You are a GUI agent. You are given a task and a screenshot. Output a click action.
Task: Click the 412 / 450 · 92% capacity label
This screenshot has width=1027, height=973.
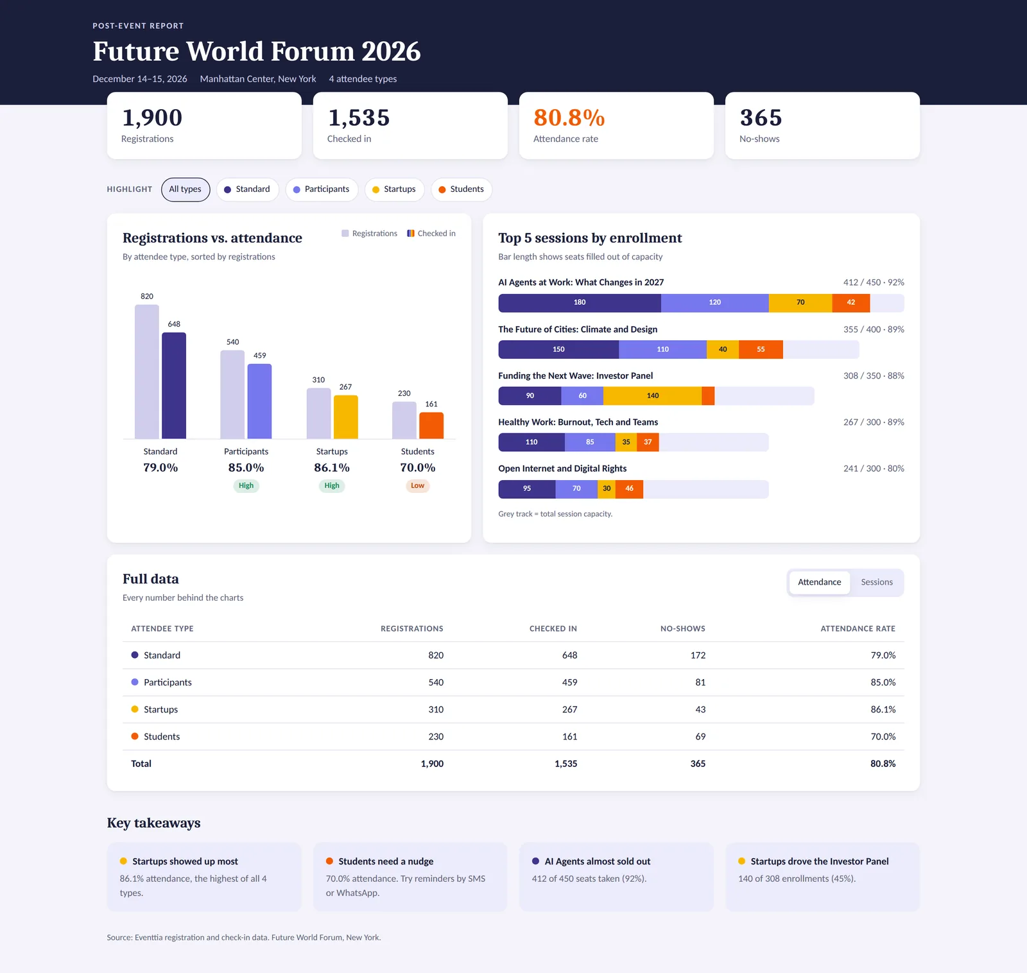(x=874, y=282)
